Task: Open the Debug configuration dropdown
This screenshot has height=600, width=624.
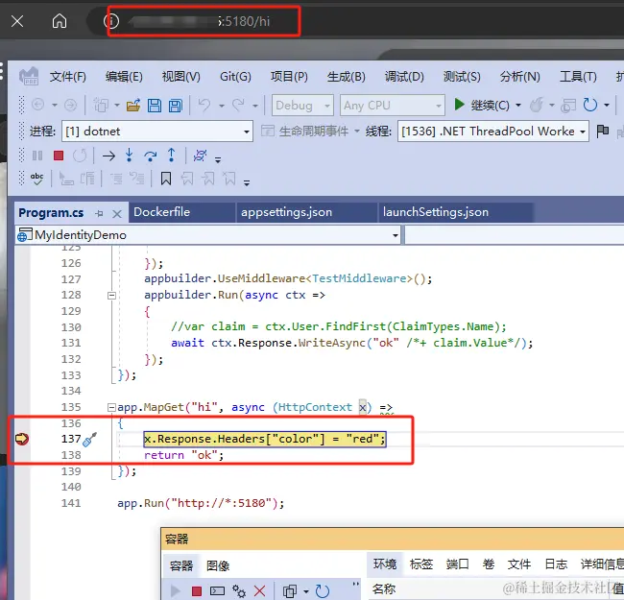Action: coord(302,106)
